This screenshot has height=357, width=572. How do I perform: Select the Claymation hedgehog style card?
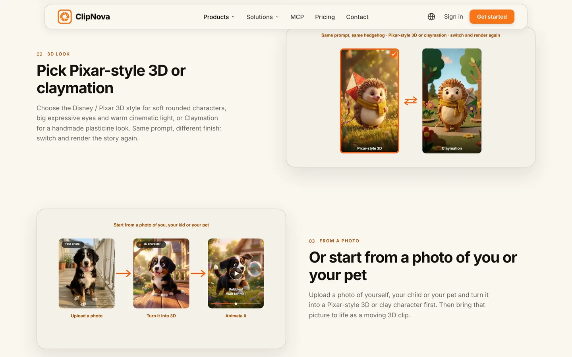pos(452,101)
